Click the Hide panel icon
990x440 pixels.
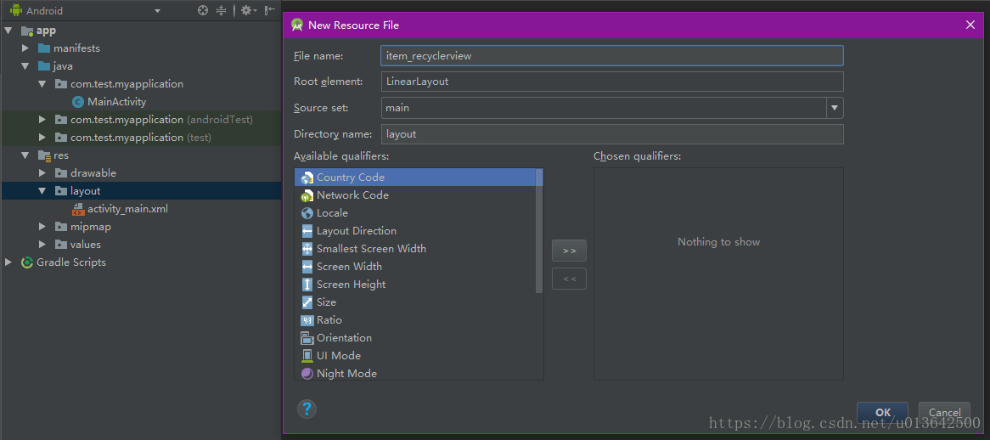270,10
